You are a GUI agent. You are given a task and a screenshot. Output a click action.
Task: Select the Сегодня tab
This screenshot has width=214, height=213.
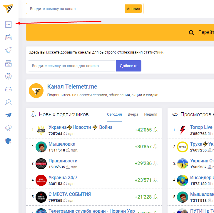click(114, 114)
